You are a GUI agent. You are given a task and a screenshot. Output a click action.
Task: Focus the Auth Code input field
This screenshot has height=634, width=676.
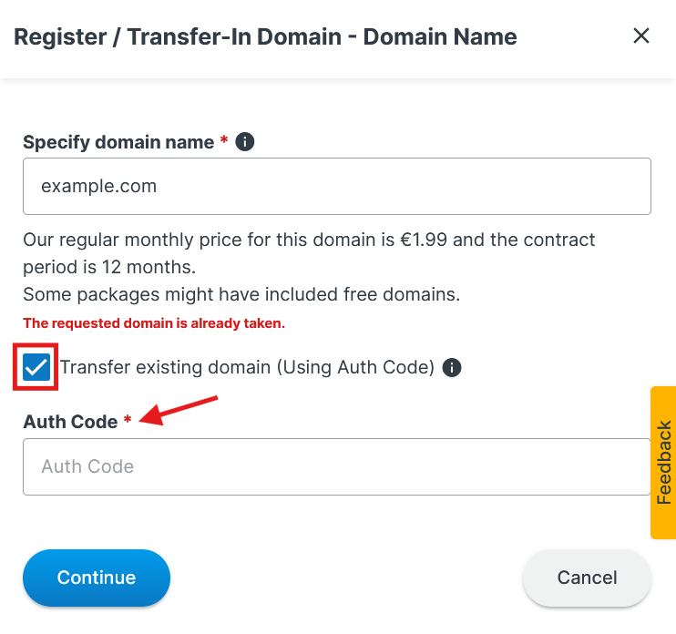[x=336, y=466]
